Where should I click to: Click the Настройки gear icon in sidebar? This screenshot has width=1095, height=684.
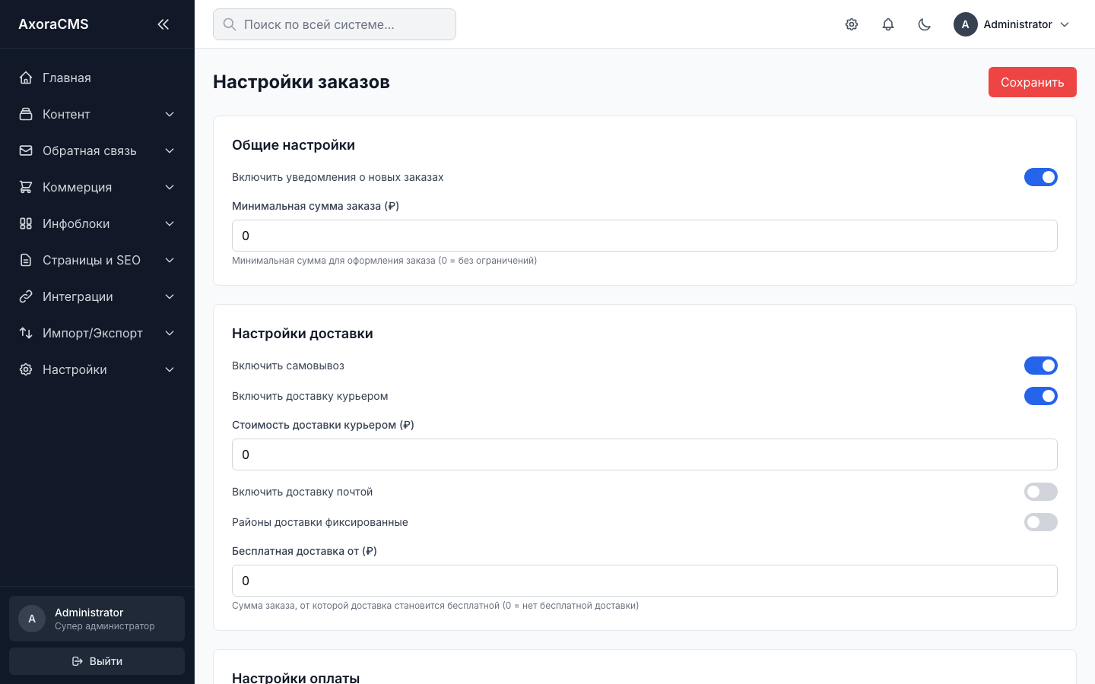tap(26, 369)
